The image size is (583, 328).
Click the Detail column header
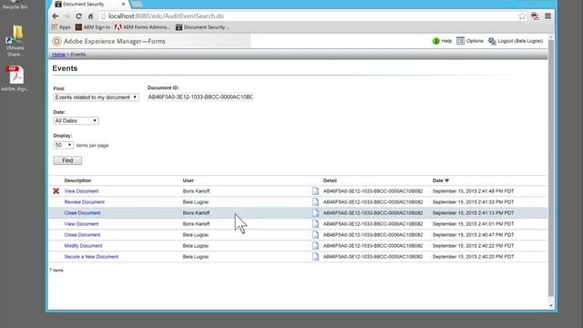click(330, 180)
